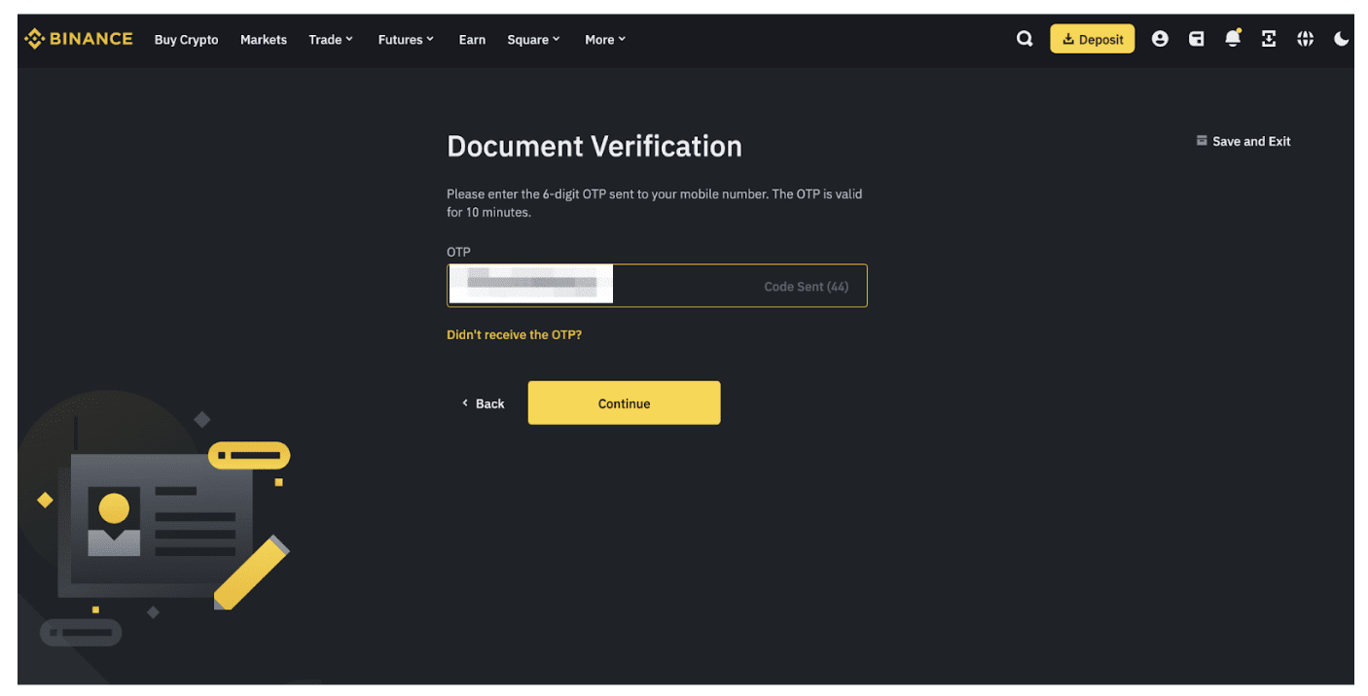Viewport: 1368px width, 696px height.
Task: Open the language globe icon
Action: 1306,39
